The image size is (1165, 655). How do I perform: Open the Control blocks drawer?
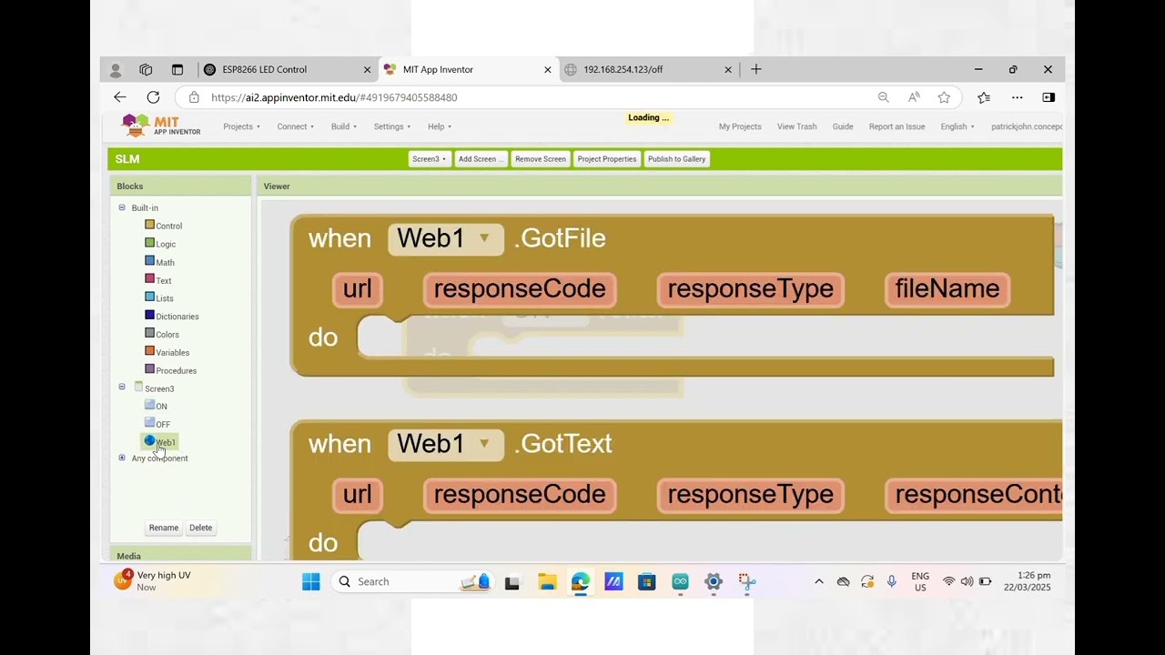pos(164,226)
